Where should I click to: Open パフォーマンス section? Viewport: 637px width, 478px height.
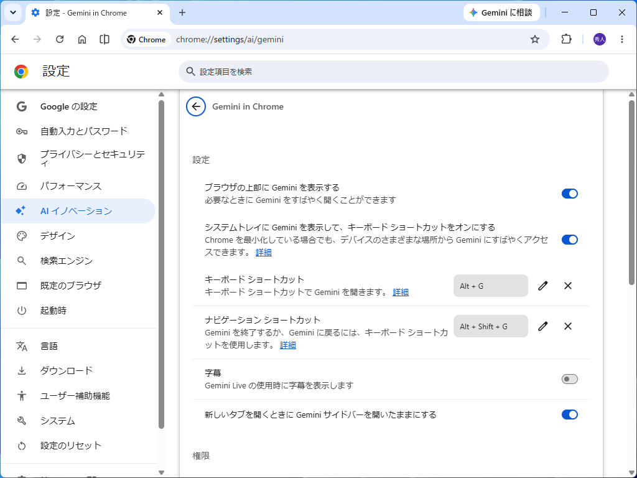pyautogui.click(x=78, y=186)
